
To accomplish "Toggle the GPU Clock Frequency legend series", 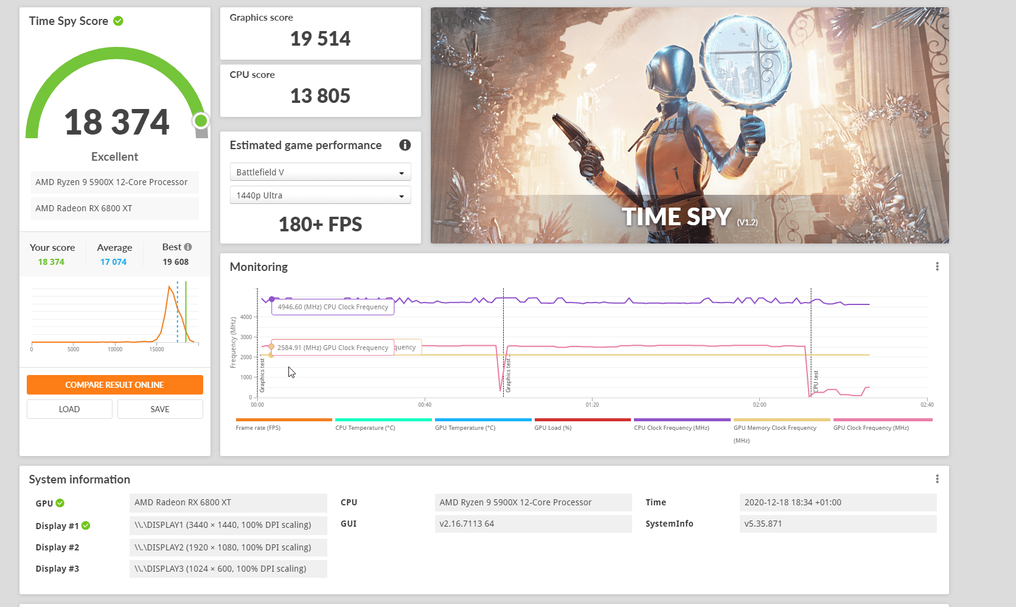I will 882,424.
